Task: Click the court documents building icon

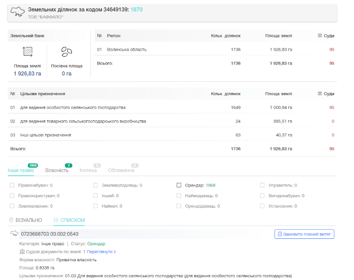Action: point(22,252)
